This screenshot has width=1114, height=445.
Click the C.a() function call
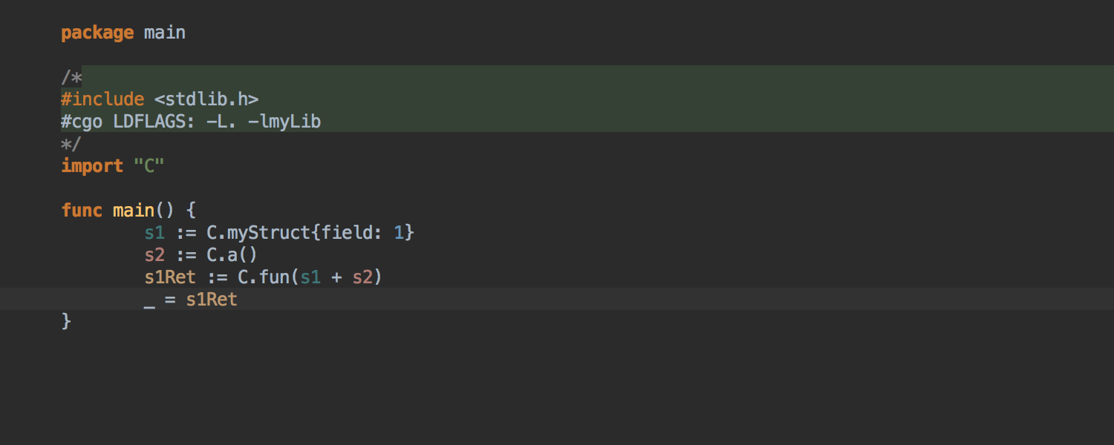point(232,255)
